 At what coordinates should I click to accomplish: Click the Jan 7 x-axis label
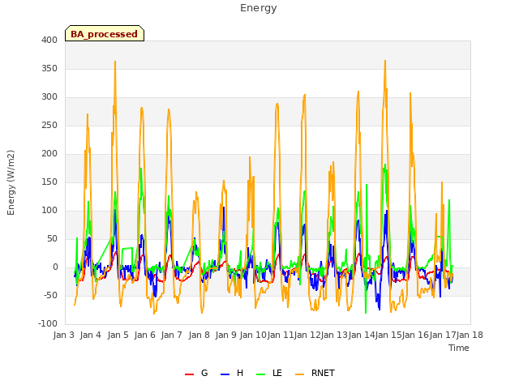point(172,335)
